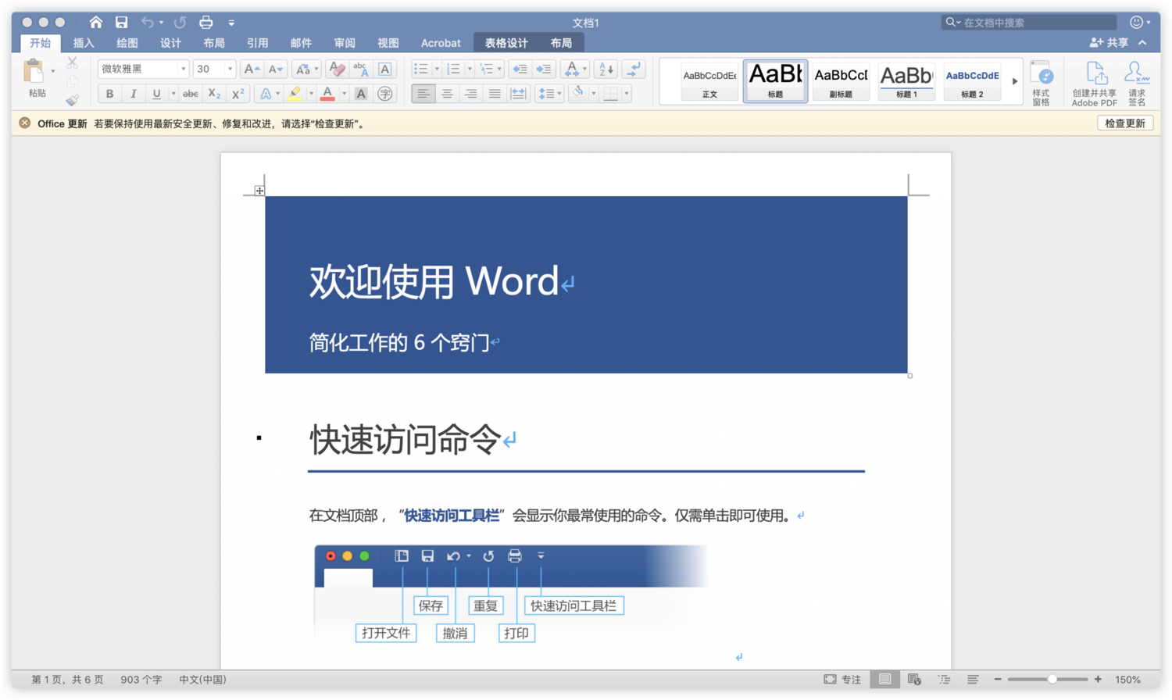Image resolution: width=1172 pixels, height=700 pixels.
Task: Click the distributed alignment icon
Action: point(518,94)
